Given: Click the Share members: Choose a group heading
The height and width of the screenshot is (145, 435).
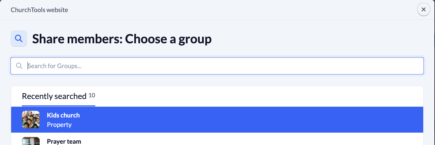Looking at the screenshot, I should (122, 39).
